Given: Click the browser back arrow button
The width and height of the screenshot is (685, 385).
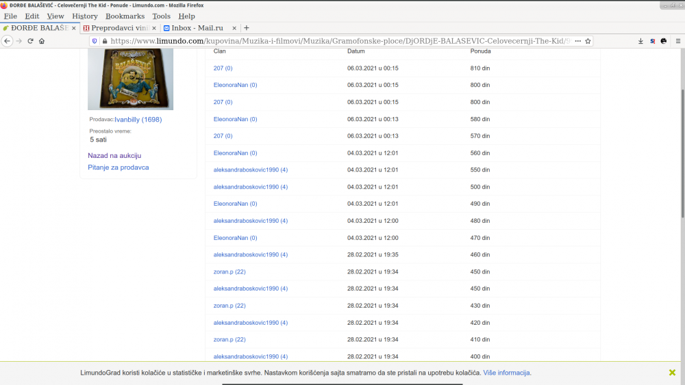Looking at the screenshot, I should tap(8, 41).
